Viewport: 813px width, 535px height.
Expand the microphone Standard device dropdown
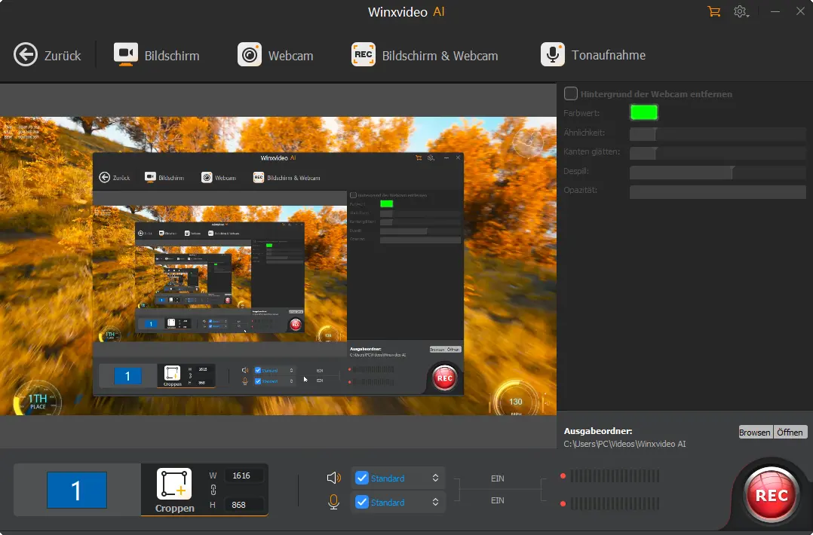[435, 502]
